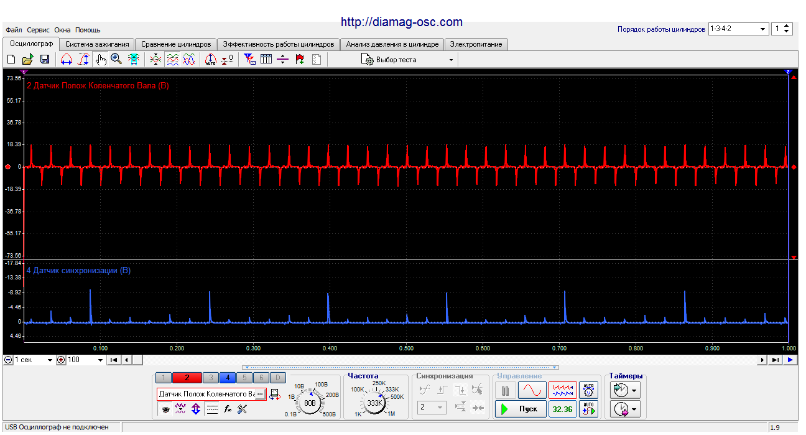Click the zoom in plus icon
806x435 pixels.
[x=61, y=360]
